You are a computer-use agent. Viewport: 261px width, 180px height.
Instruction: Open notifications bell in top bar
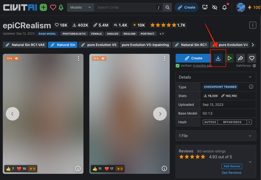tap(224, 7)
